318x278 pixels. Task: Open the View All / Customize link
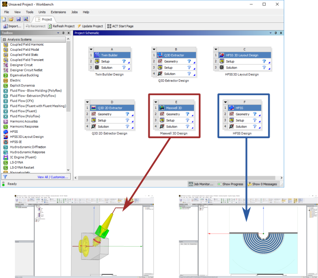(x=53, y=177)
